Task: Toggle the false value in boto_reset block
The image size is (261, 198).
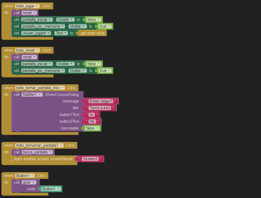Action: 93,64
